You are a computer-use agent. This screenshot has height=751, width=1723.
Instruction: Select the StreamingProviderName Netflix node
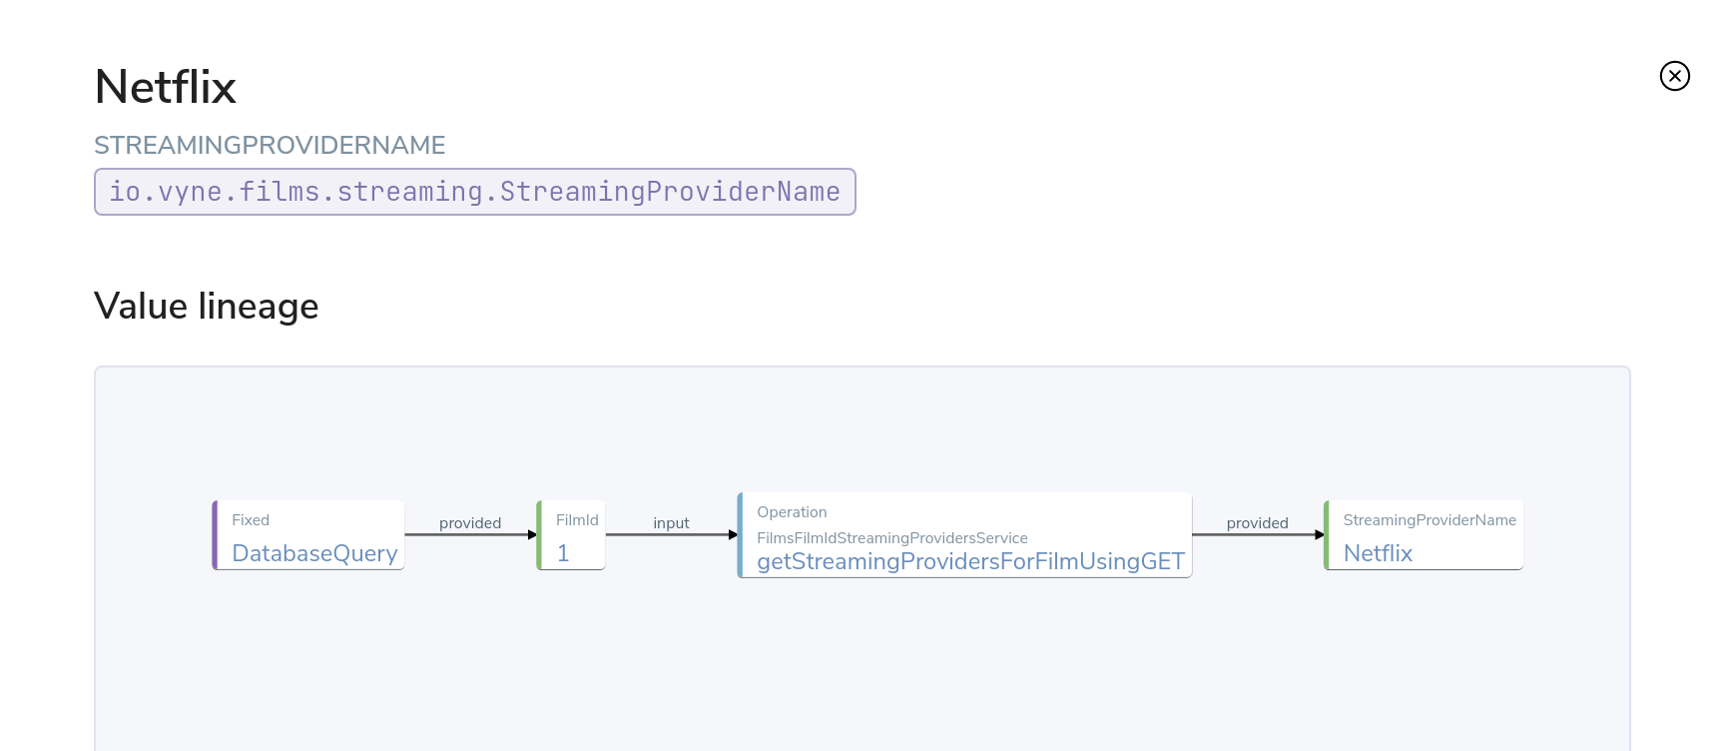click(x=1424, y=535)
